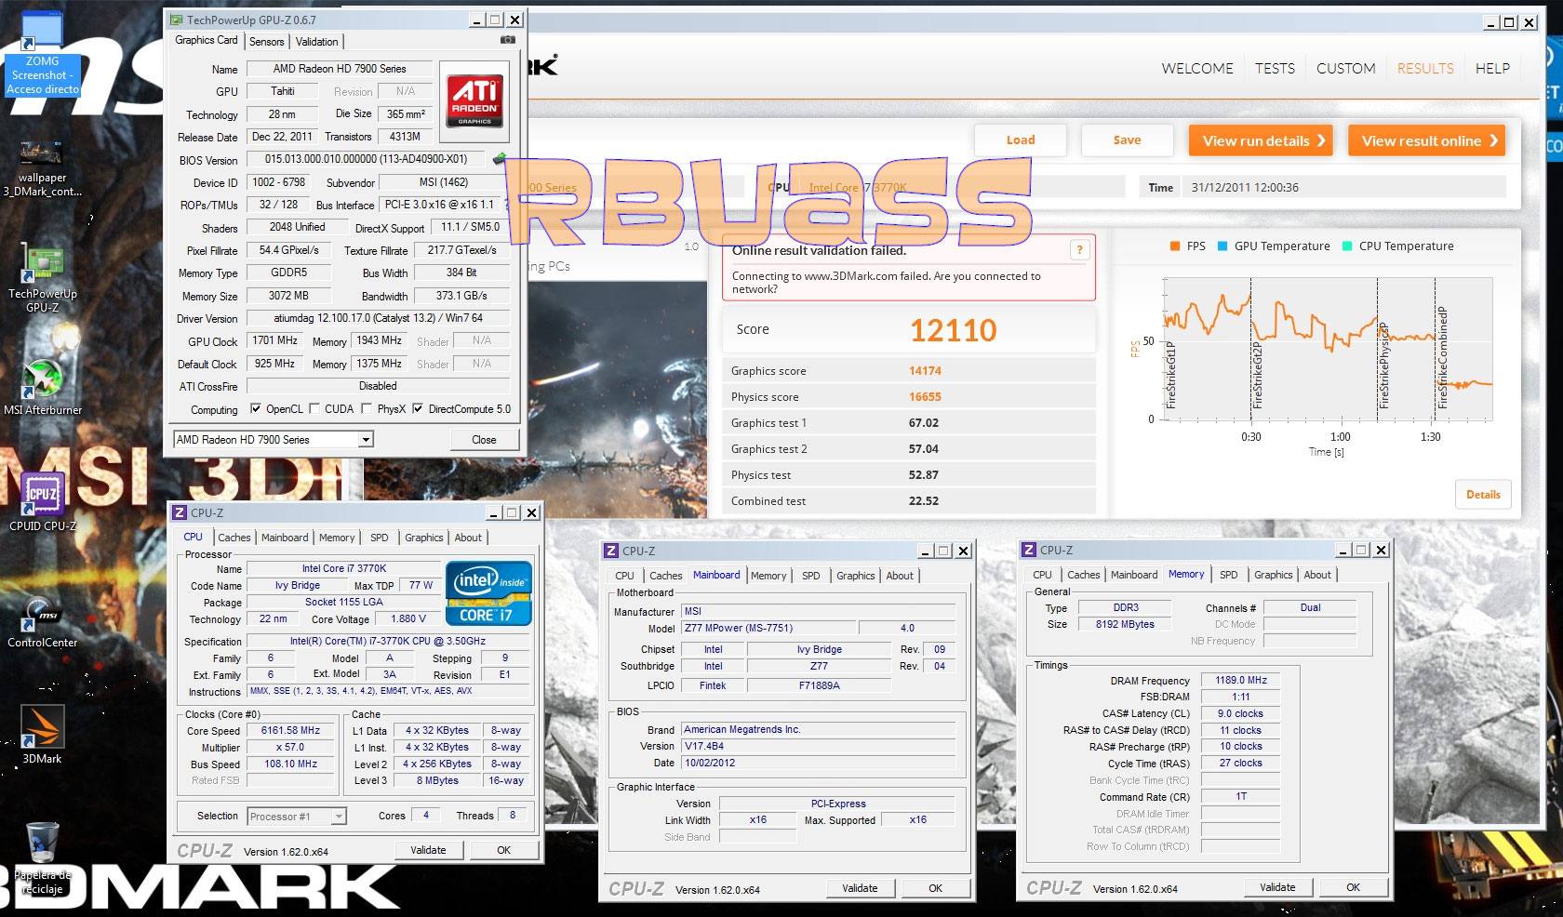Image resolution: width=1563 pixels, height=917 pixels.
Task: Click the GPU-Z camera screenshot icon
Action: click(x=508, y=40)
